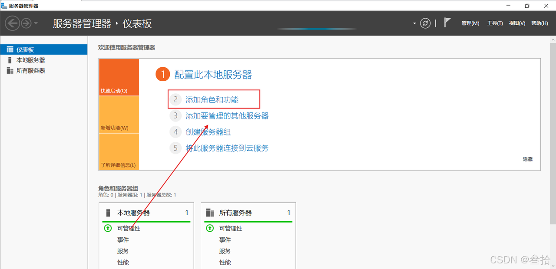Click 服务 in 所有服务器 tile
This screenshot has width=556, height=269.
(x=225, y=251)
